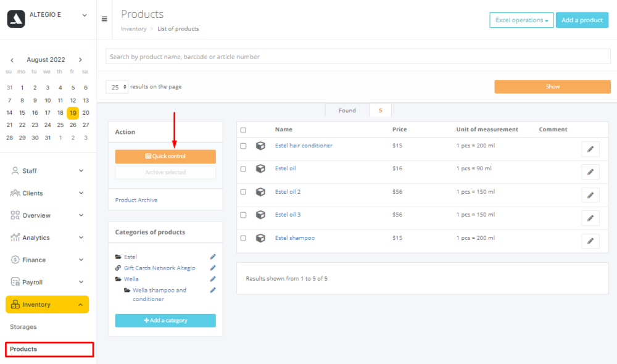This screenshot has width=617, height=364.
Task: Go to previous month in calendar
Action: pyautogui.click(x=12, y=60)
